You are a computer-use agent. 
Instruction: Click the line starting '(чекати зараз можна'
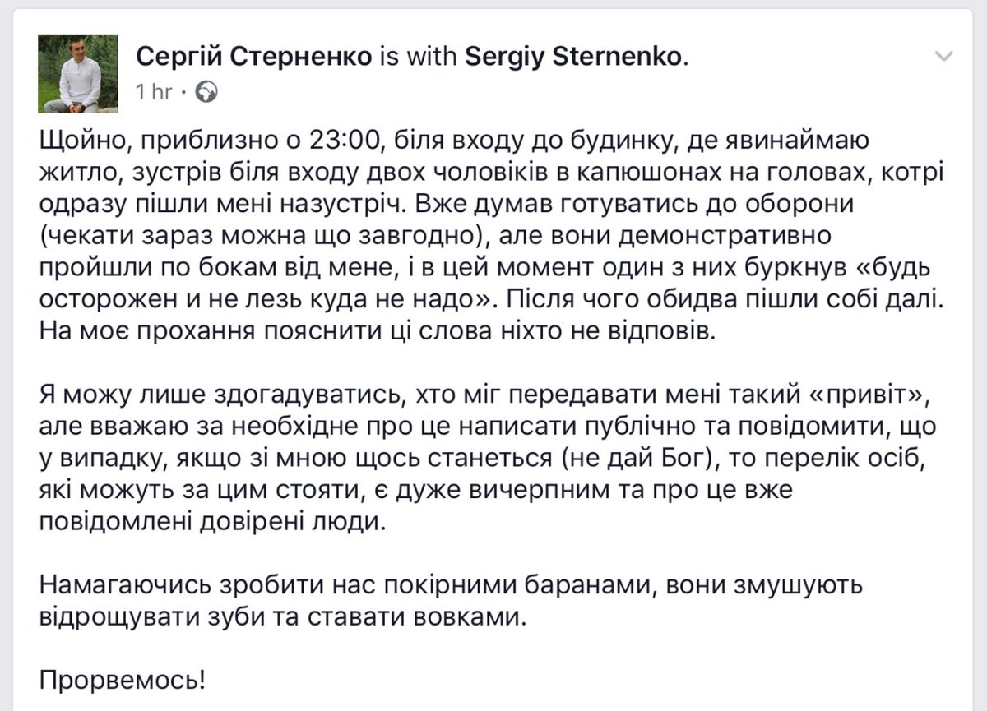point(434,235)
